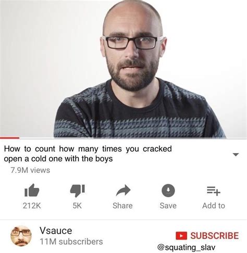This screenshot has width=247, height=253.
Task: Tap the 5K dislike count
Action: 77,206
